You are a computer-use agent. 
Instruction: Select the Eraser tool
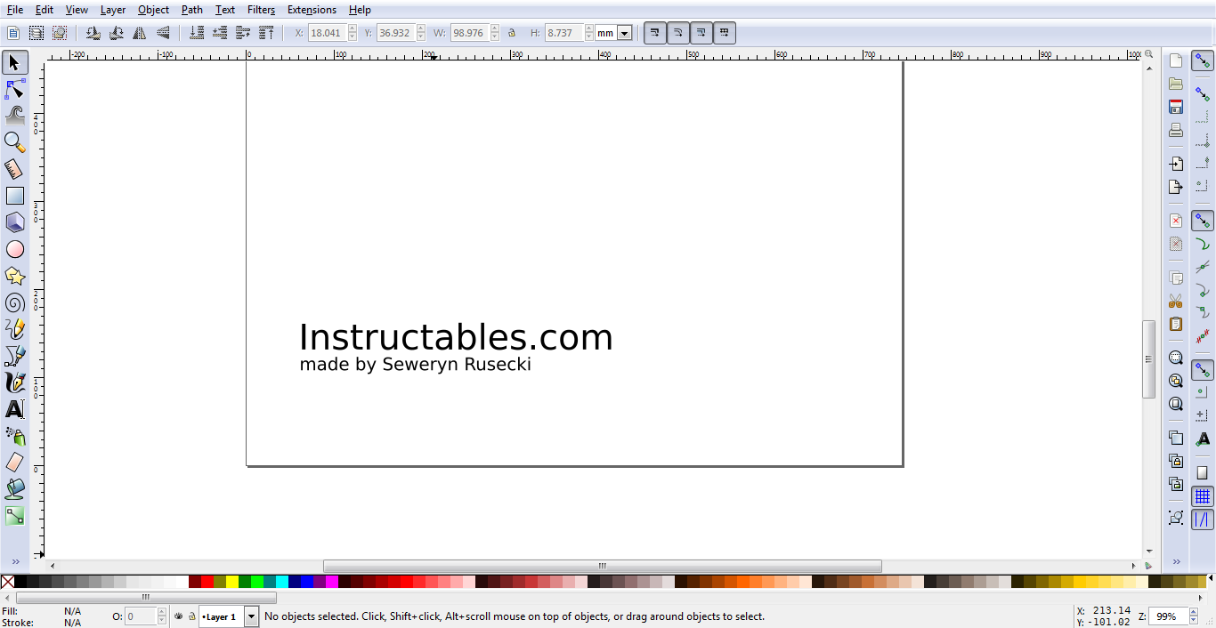pyautogui.click(x=15, y=463)
